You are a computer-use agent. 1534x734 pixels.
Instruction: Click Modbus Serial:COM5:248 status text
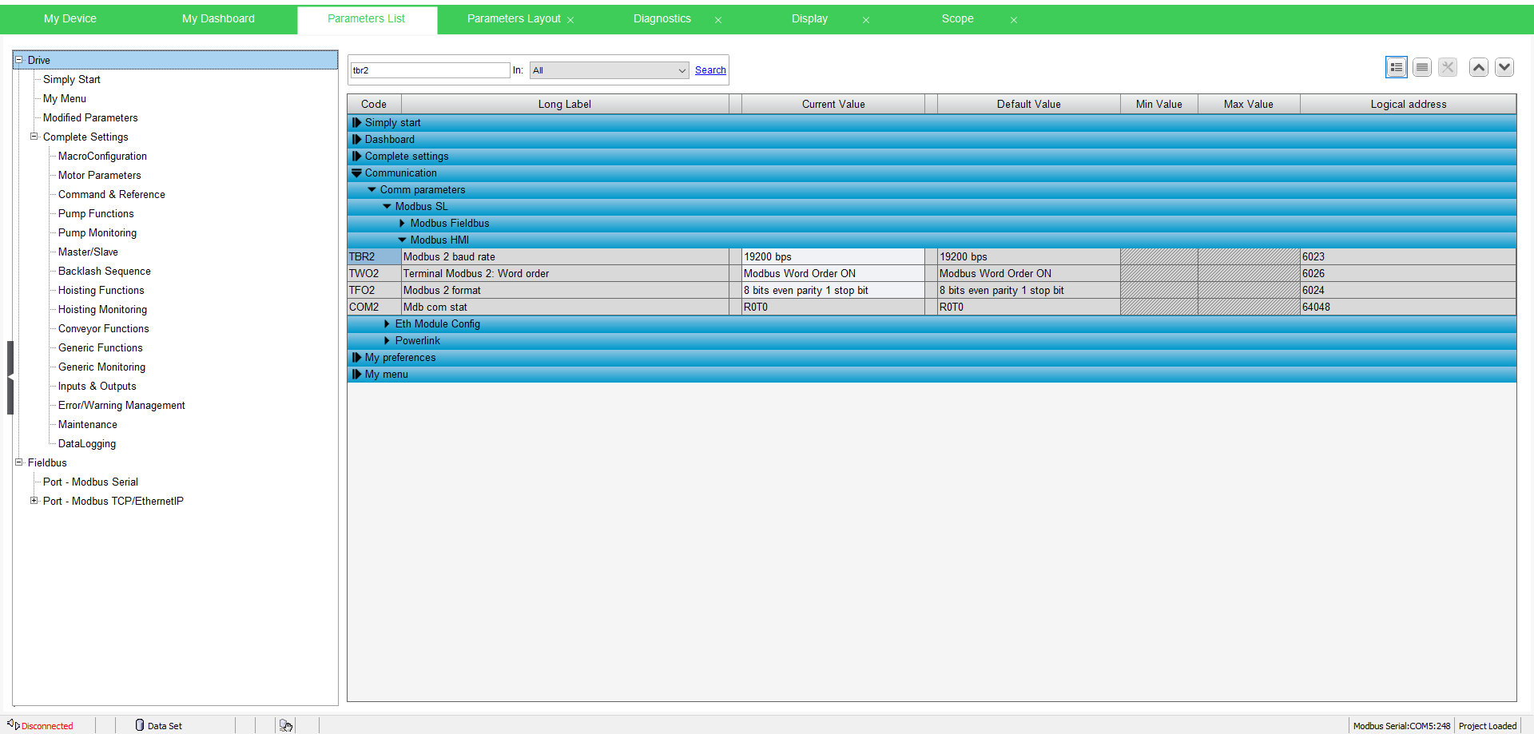1401,726
